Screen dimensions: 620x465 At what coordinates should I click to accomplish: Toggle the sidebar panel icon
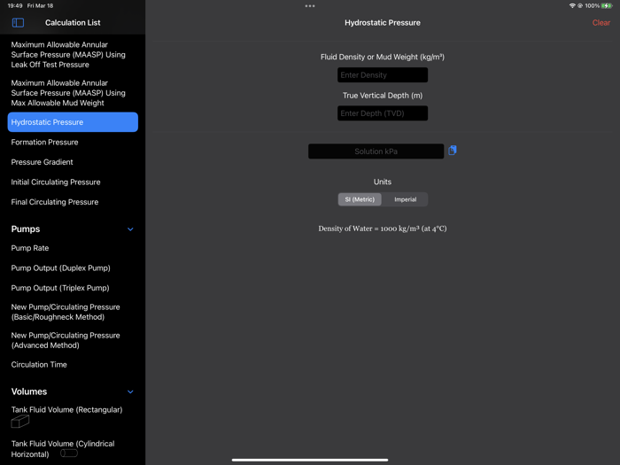18,22
